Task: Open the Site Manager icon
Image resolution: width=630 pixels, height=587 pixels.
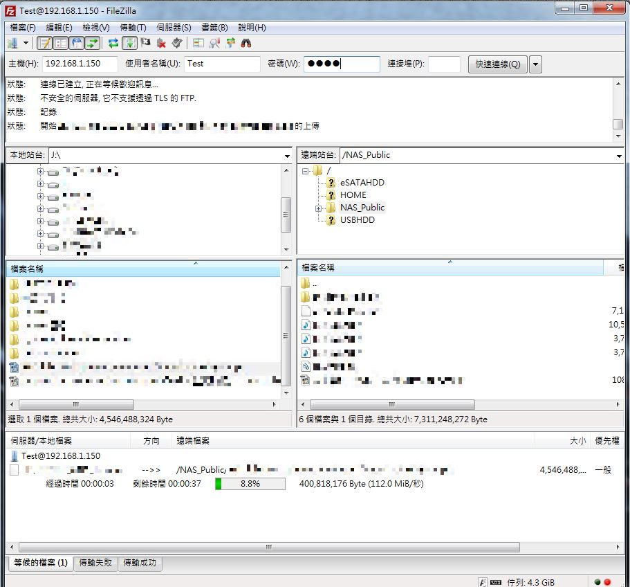Action: 13,43
